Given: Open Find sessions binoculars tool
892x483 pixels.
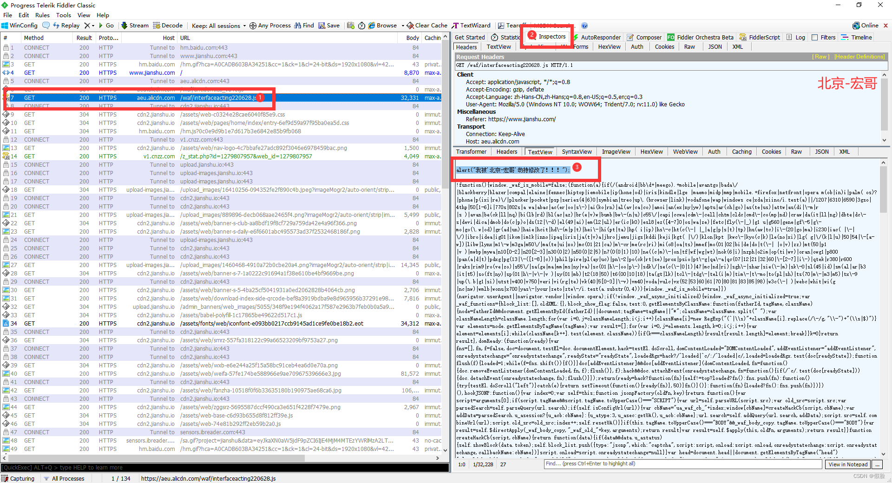Looking at the screenshot, I should pos(304,26).
